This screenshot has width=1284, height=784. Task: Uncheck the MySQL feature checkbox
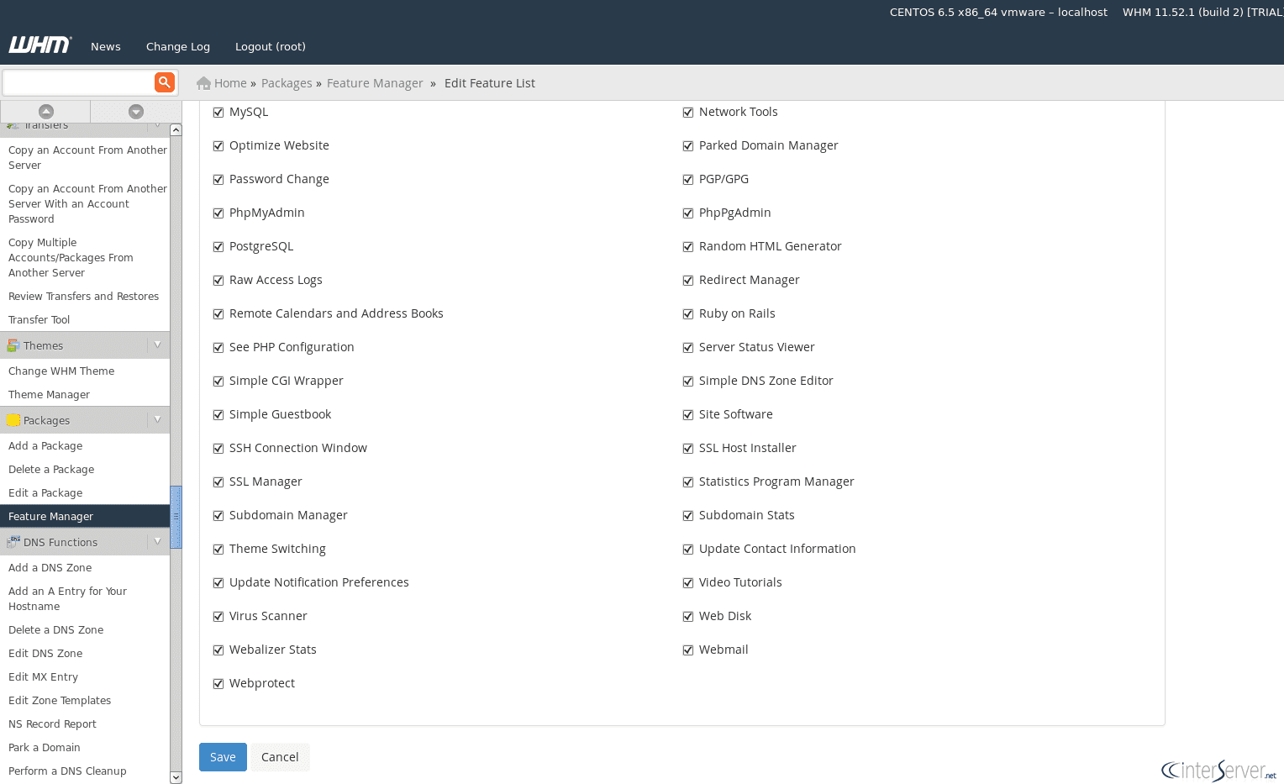[x=218, y=112]
